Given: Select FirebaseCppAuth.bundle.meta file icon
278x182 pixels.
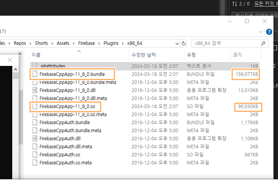Looking at the screenshot, I should point(35,130).
